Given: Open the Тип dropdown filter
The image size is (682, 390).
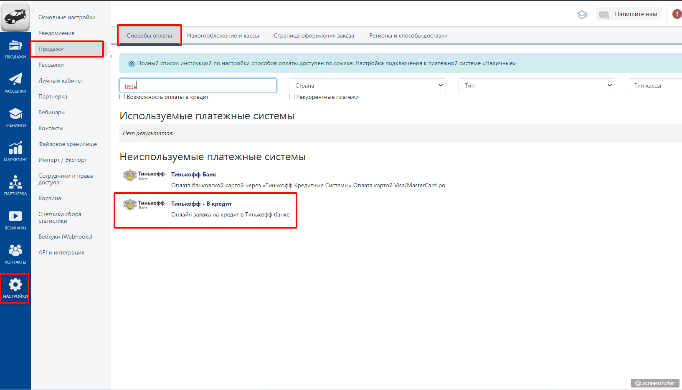Looking at the screenshot, I should (536, 86).
